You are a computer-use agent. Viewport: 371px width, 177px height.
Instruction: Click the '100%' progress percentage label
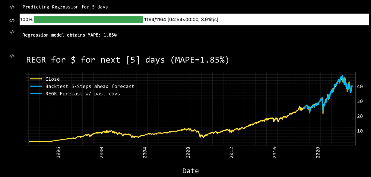pyautogui.click(x=26, y=20)
